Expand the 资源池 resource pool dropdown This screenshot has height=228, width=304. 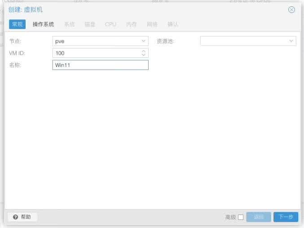(291, 41)
